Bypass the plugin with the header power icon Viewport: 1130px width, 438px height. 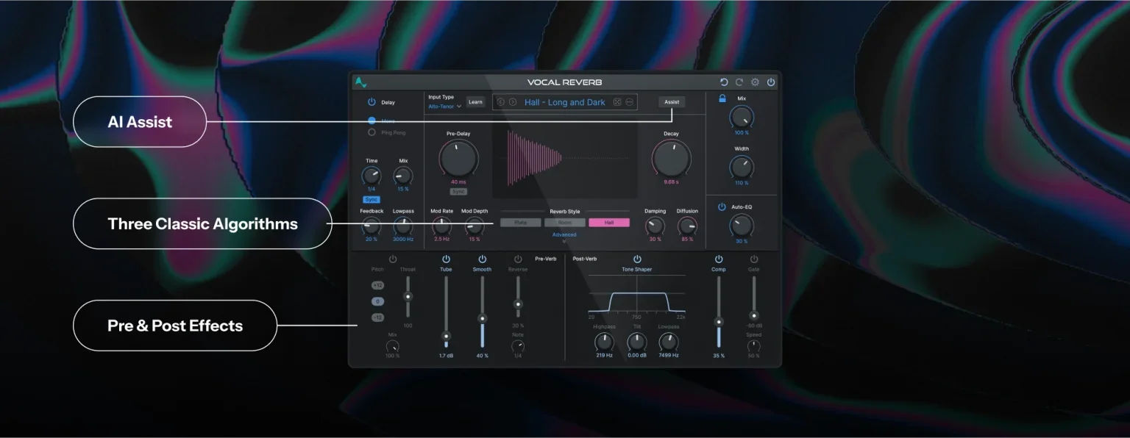pos(771,82)
